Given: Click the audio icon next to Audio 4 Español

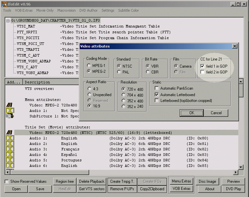Looking at the screenshot, I should point(10,155).
